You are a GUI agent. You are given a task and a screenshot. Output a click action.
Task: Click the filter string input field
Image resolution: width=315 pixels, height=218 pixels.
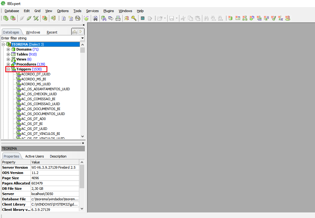41,38
